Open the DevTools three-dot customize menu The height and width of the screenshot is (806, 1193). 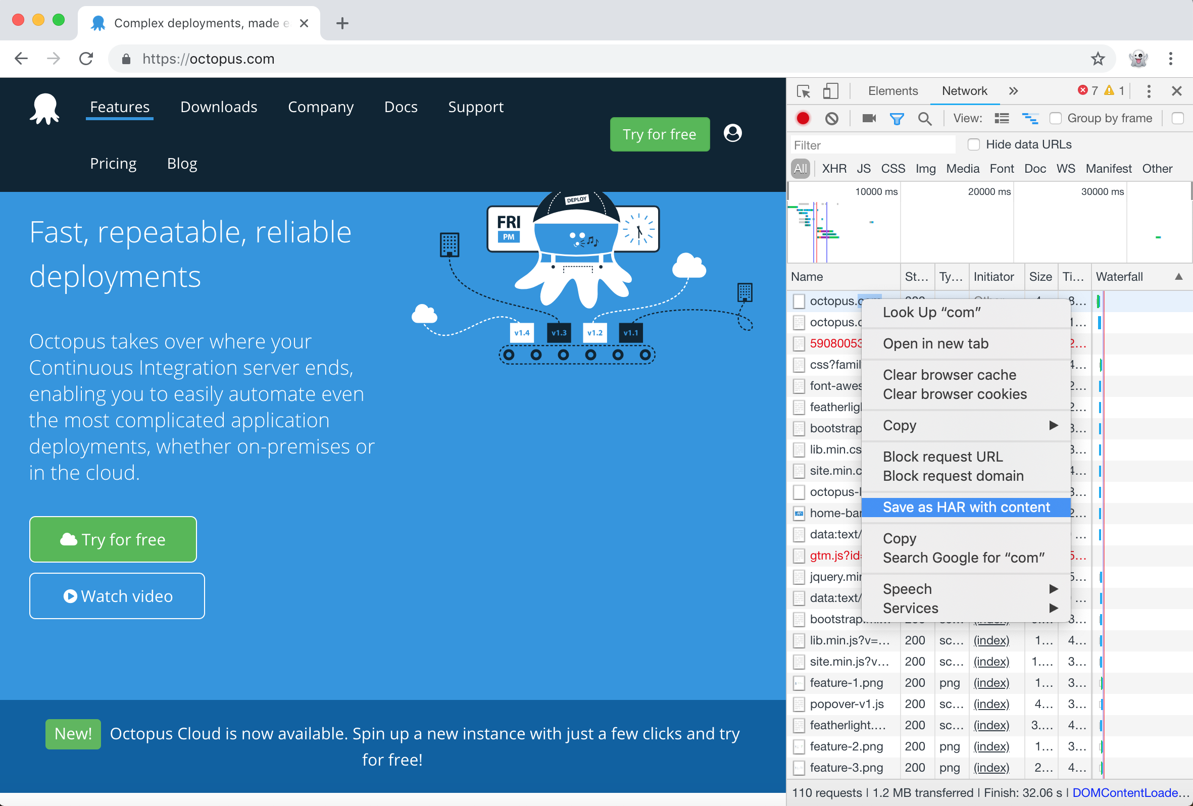tap(1149, 91)
